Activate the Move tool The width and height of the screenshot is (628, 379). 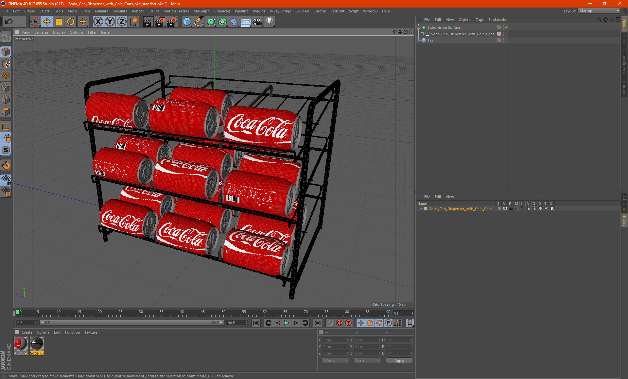(47, 22)
